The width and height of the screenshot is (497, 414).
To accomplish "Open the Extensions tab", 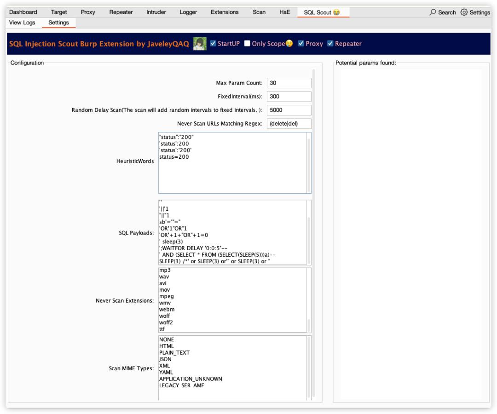I will [x=225, y=12].
